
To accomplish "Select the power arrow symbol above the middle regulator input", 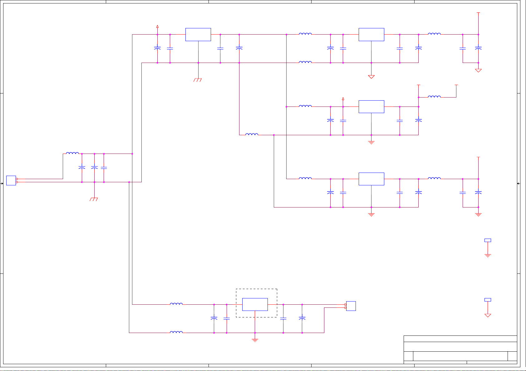I will click(343, 99).
